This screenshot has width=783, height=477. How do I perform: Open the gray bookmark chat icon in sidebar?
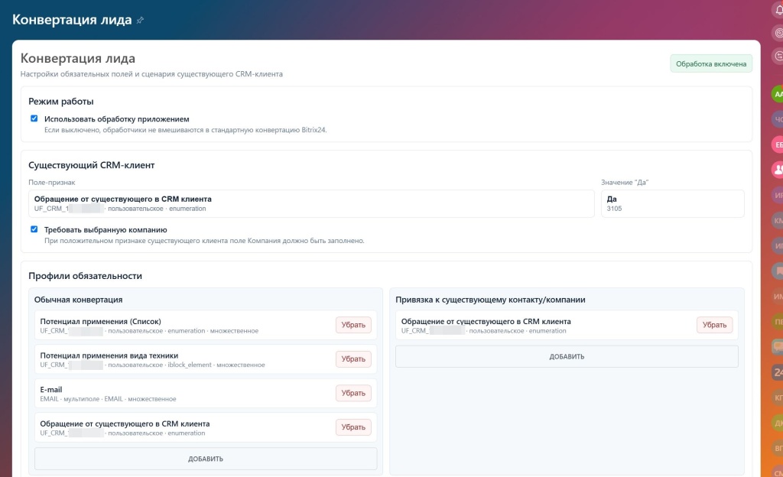tap(778, 271)
